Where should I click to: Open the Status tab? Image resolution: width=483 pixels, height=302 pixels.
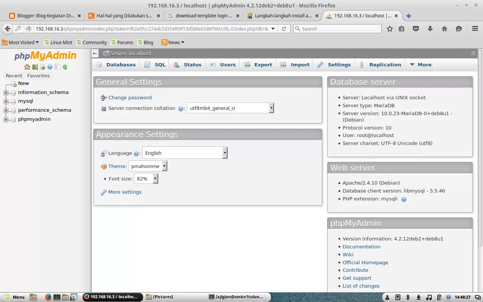tap(187, 65)
